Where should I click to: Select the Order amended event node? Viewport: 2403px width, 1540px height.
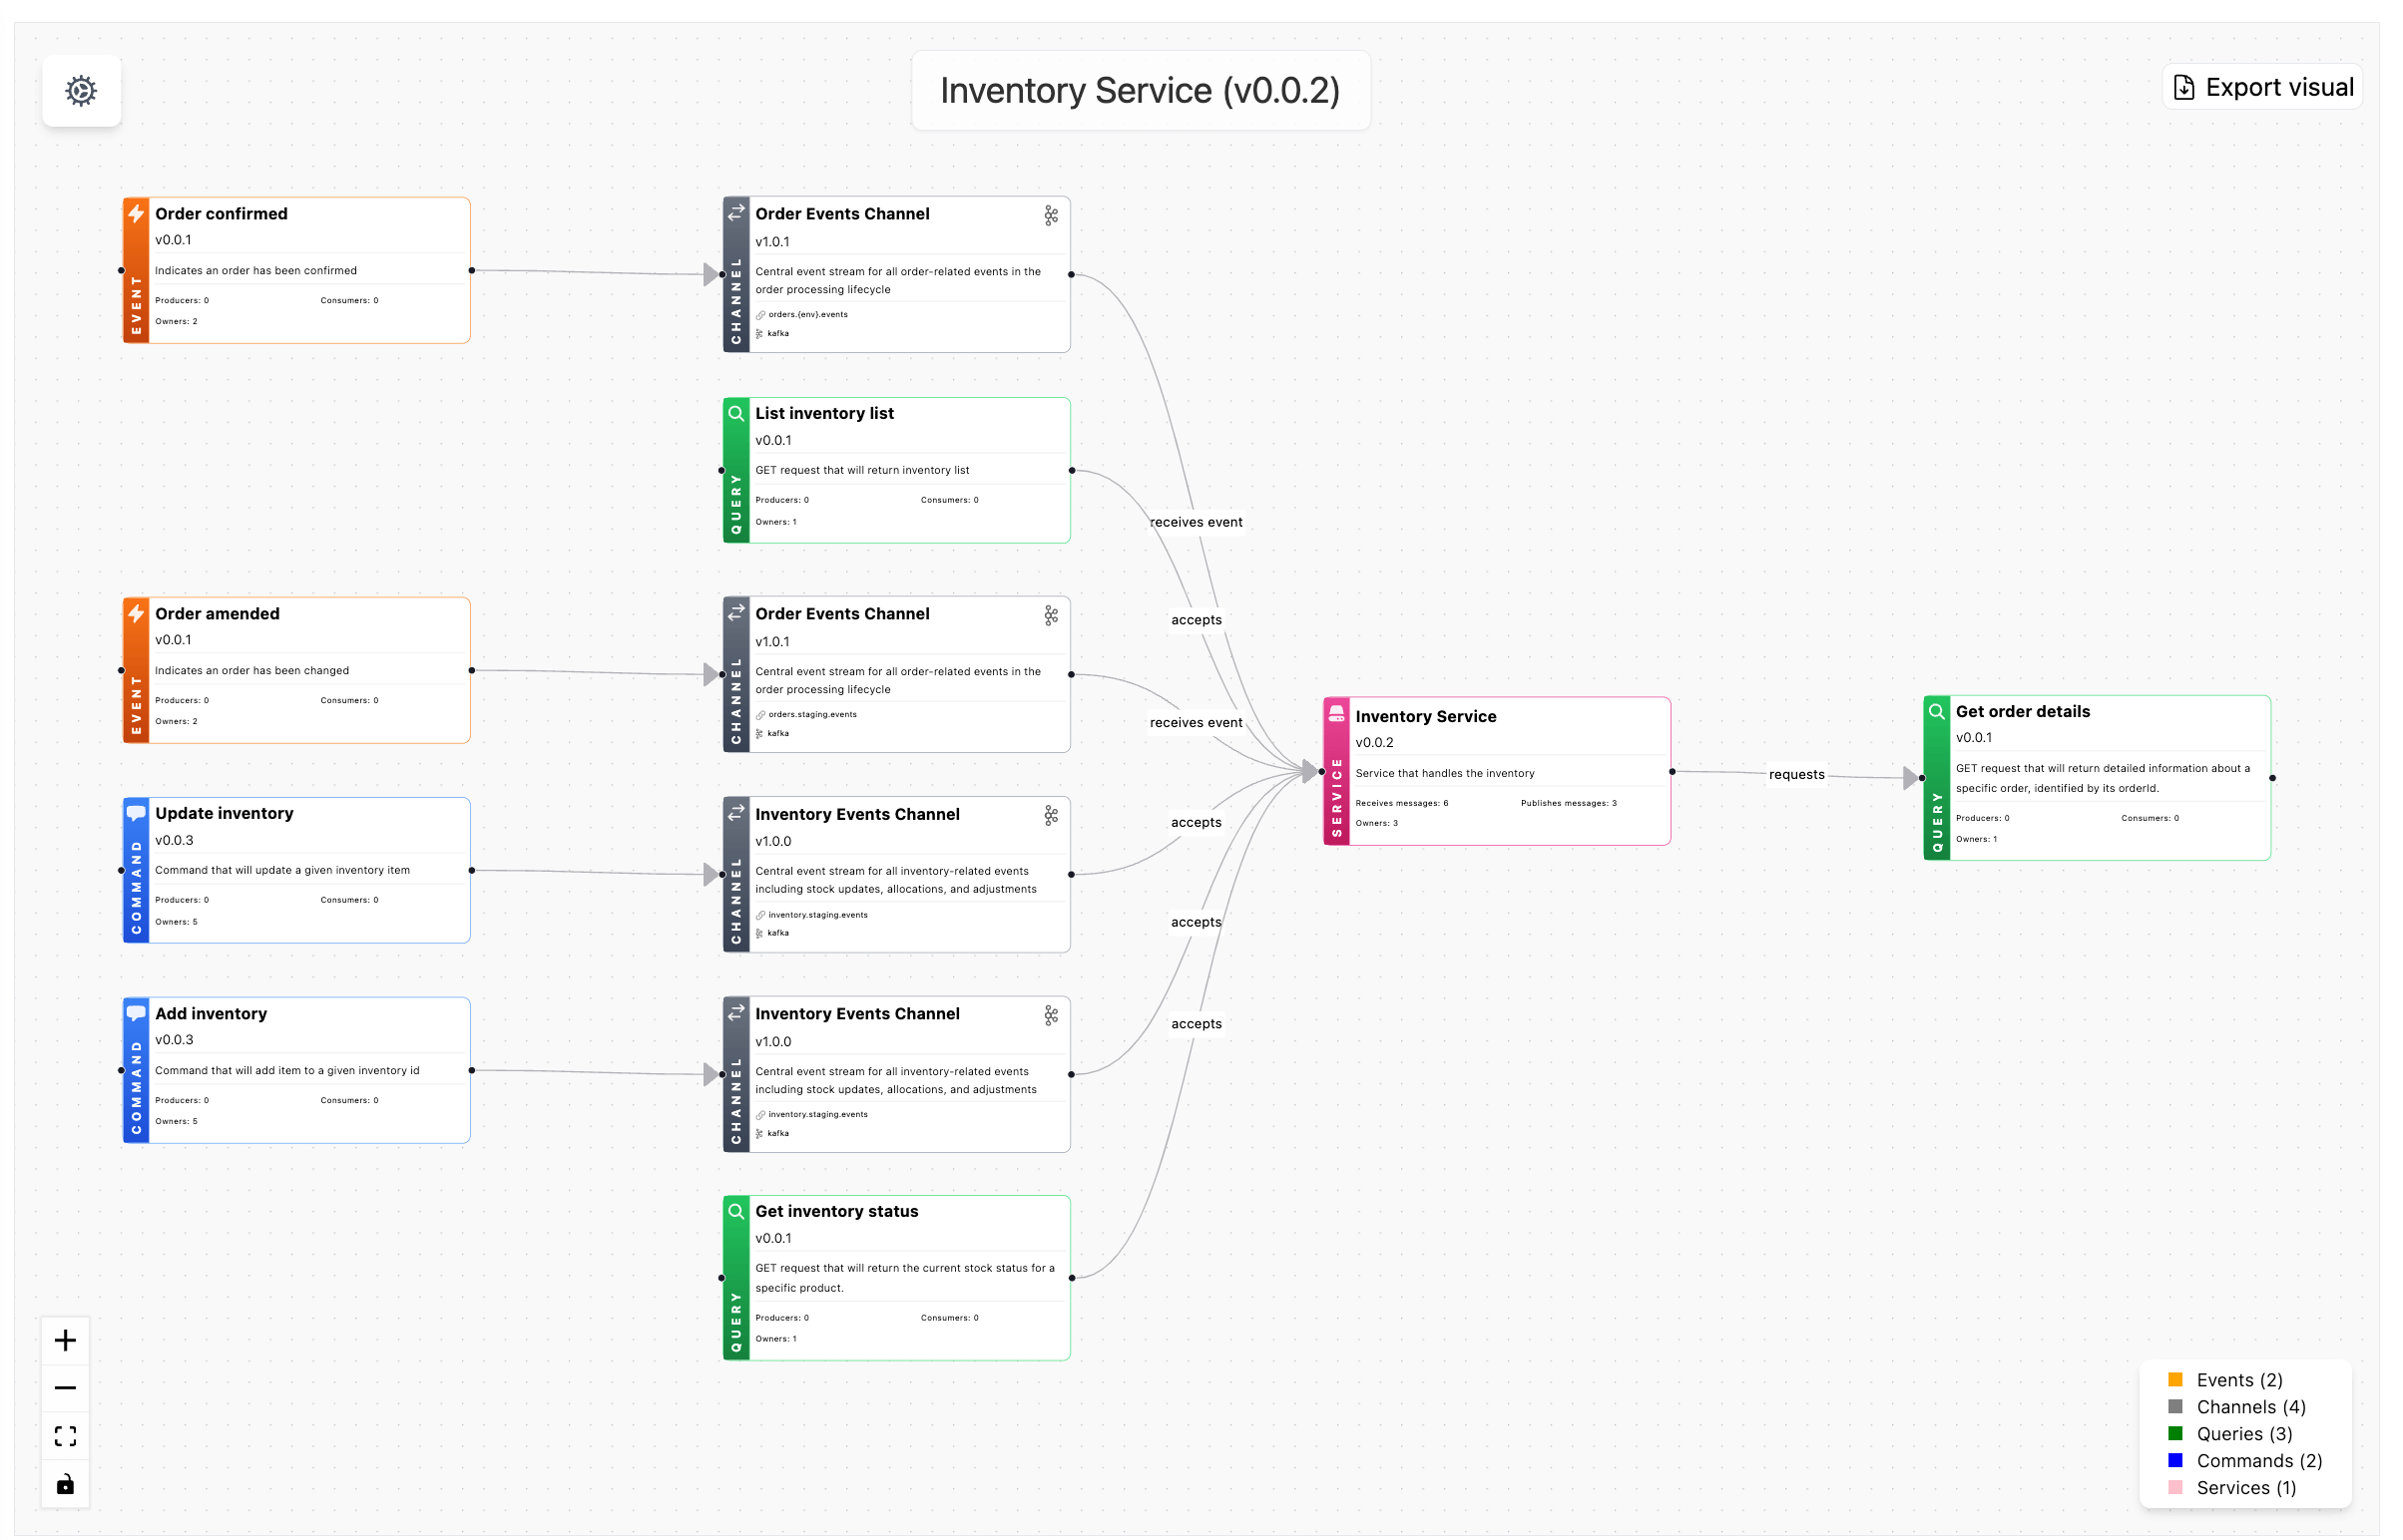[x=300, y=670]
